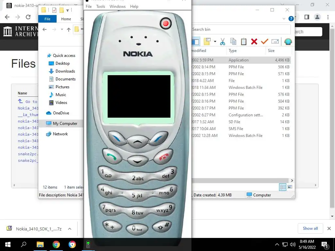
Task: Open the Tools menu in the Nokia emulator
Action: [x=100, y=7]
